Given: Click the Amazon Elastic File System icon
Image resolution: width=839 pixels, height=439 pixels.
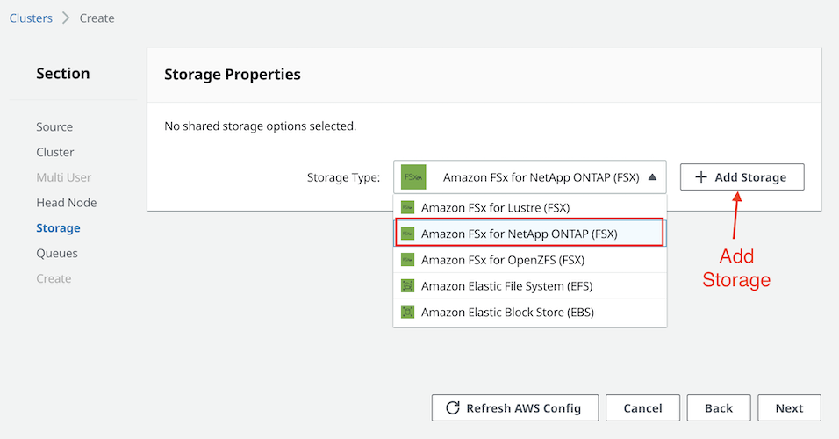Looking at the screenshot, I should click(x=408, y=286).
